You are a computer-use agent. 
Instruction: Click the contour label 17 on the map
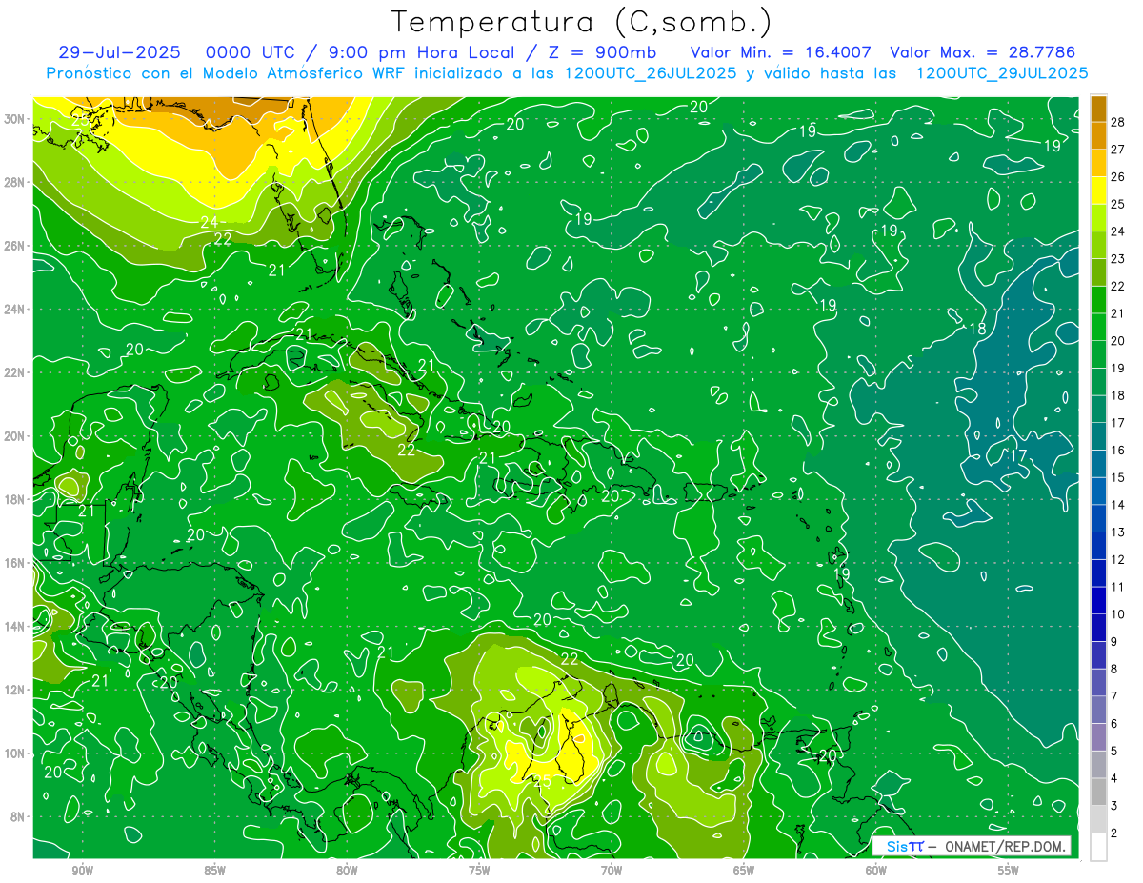(x=1018, y=455)
